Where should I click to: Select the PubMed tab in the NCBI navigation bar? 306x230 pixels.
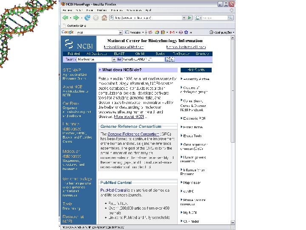pos(74,54)
